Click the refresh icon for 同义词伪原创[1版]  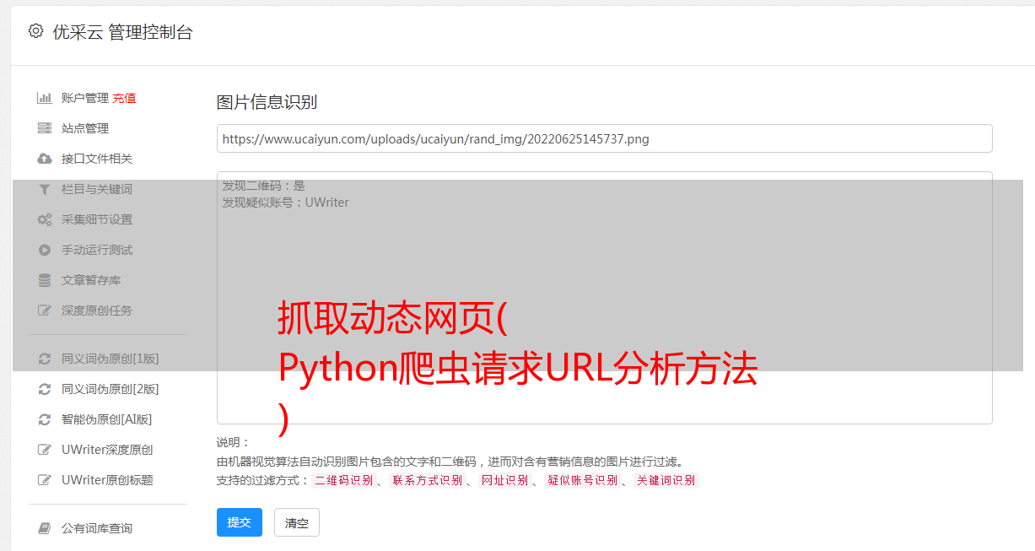45,359
